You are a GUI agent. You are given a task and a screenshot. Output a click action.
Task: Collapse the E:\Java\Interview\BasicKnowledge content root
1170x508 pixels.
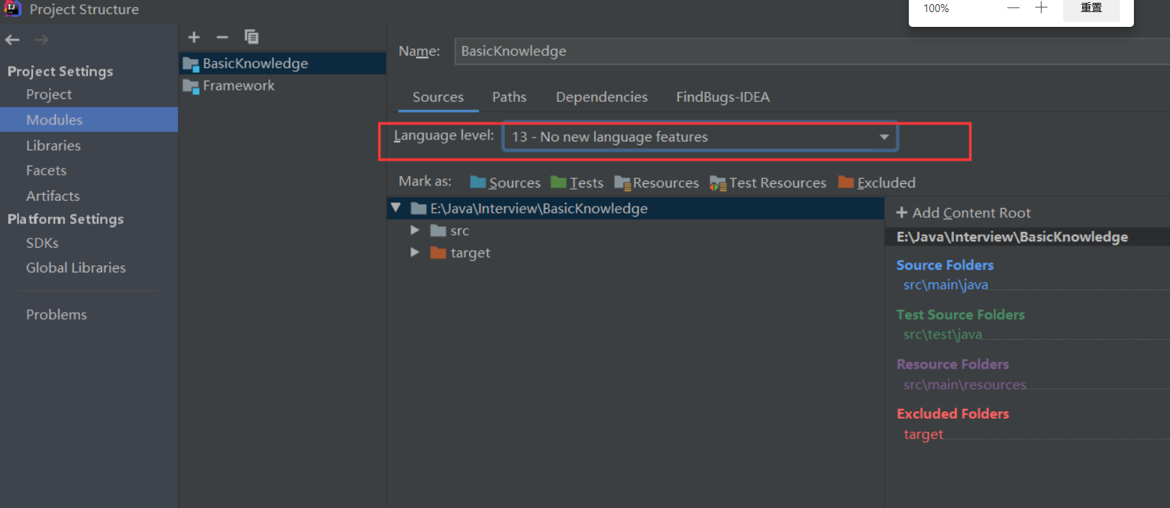coord(396,208)
